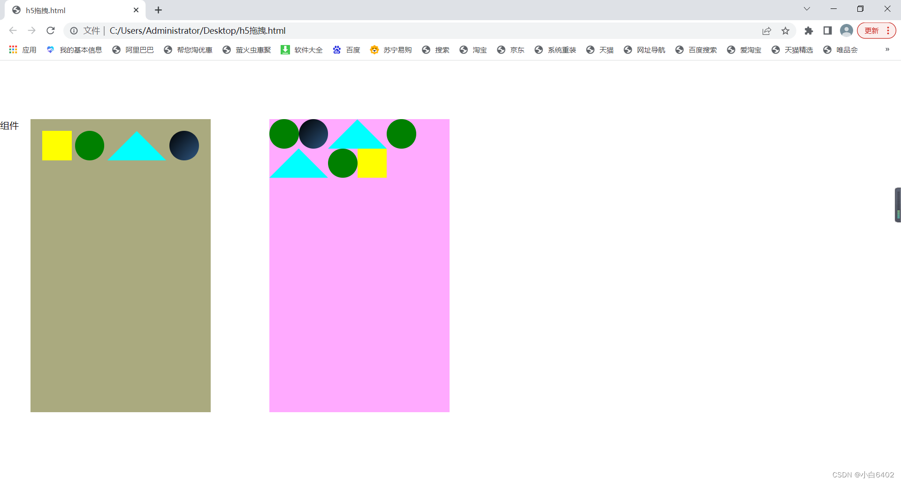Select dark blue circle in olive panel
The height and width of the screenshot is (483, 901).
point(184,145)
